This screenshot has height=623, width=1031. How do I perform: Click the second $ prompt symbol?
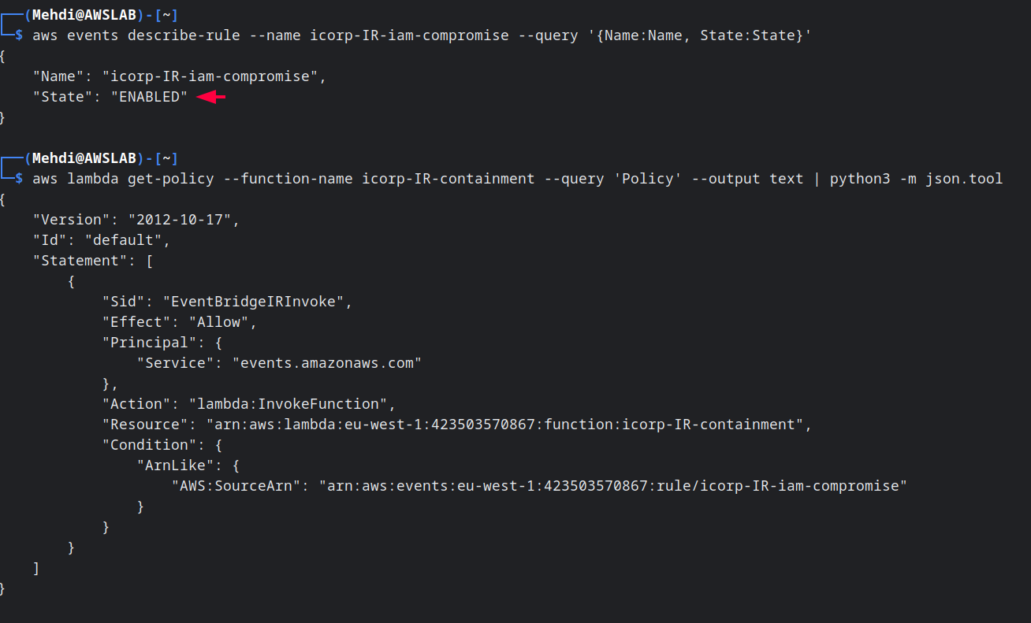tap(19, 179)
